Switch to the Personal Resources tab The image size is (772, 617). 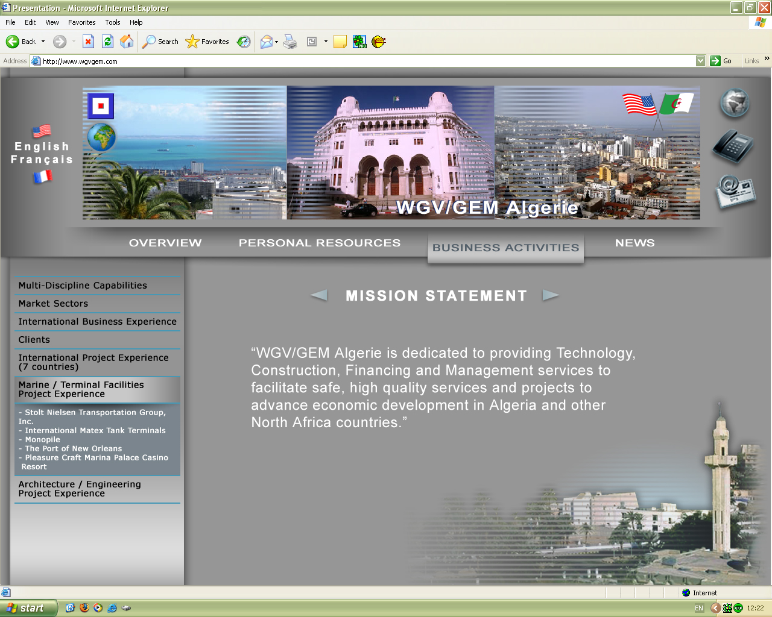click(320, 243)
